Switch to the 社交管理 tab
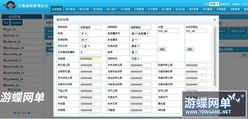Image resolution: width=248 pixels, height=119 pixels. [x=153, y=9]
